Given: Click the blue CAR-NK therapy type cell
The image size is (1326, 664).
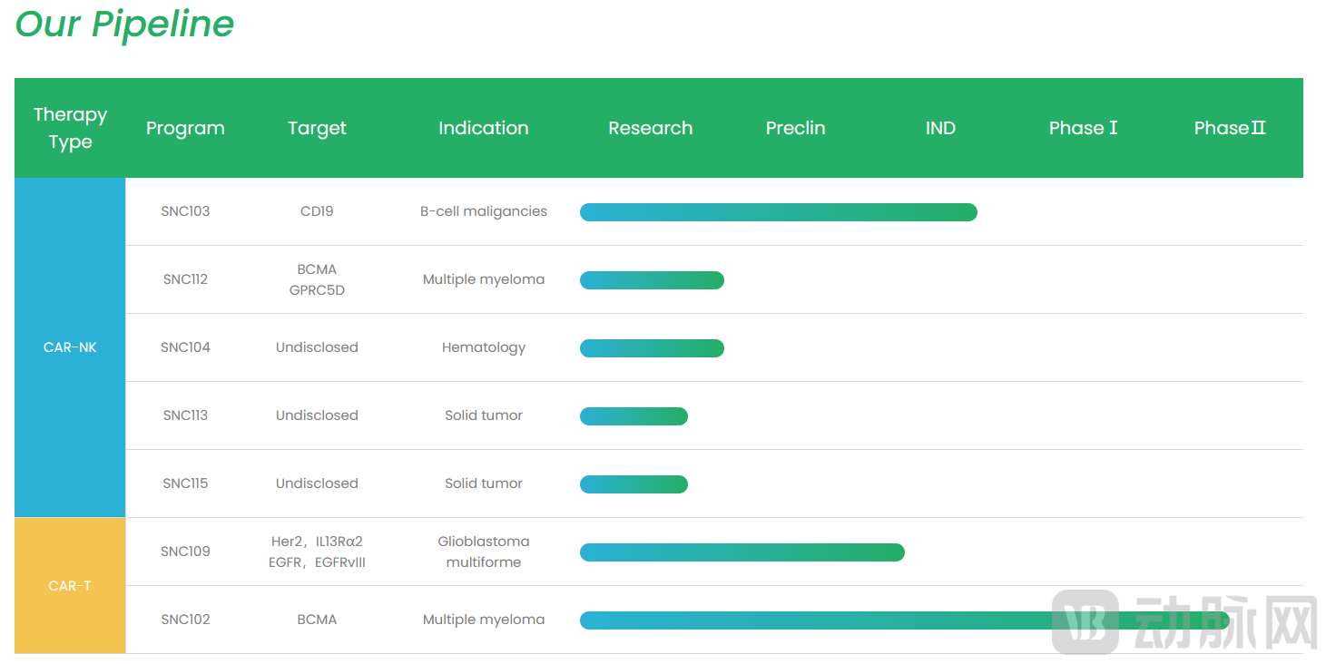Looking at the screenshot, I should 70,347.
